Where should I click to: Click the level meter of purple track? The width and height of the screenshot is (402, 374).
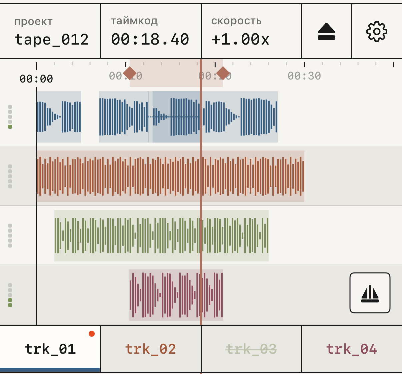pos(10,295)
